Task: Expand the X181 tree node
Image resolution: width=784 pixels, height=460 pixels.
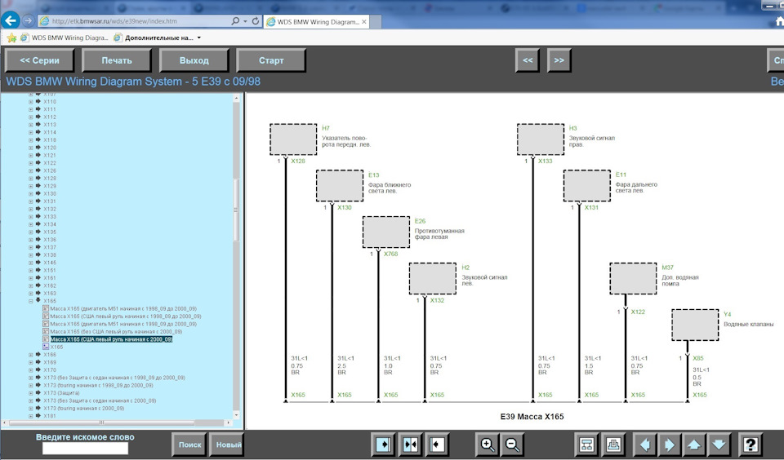Action: coord(31,415)
